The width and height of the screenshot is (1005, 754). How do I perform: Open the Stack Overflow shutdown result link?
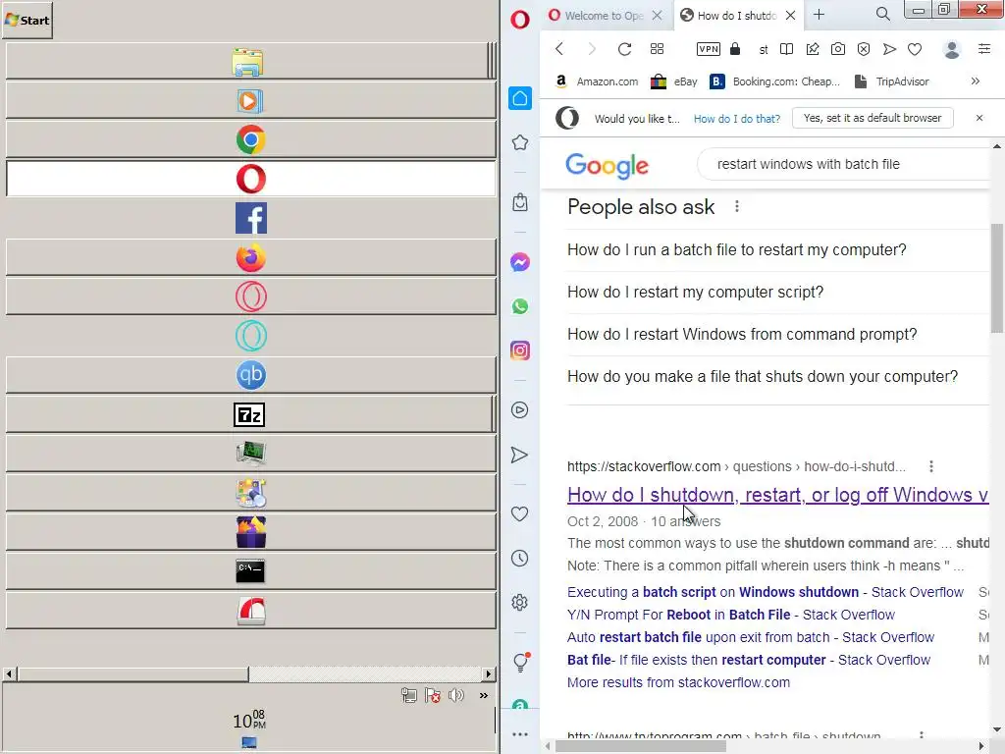pos(777,495)
